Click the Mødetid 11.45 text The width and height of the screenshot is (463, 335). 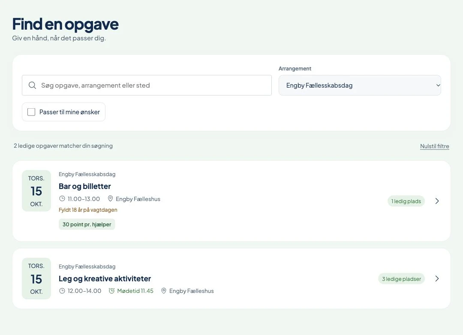135,291
